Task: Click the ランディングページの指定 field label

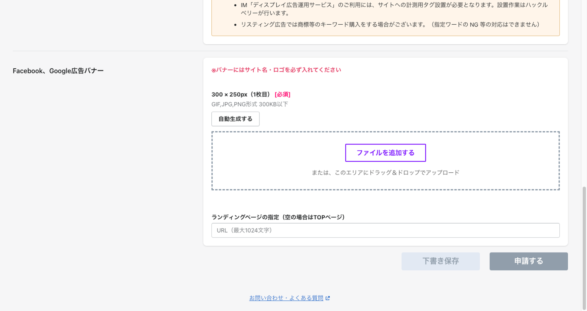Action: pos(278,217)
